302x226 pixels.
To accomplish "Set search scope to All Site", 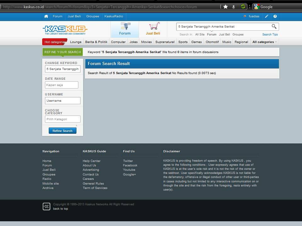I will tap(200, 35).
